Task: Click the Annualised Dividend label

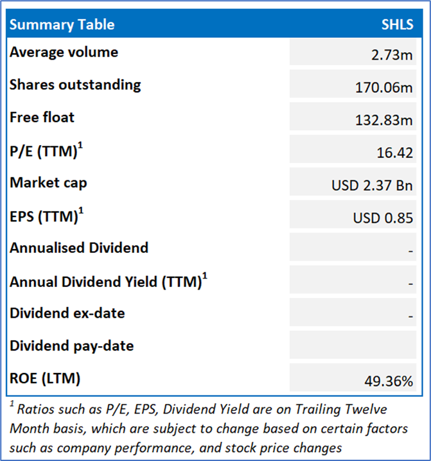Action: coord(79,248)
